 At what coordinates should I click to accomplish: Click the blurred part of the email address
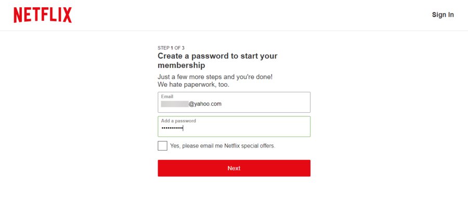point(174,104)
